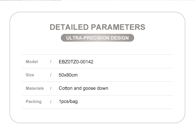The image size is (195, 135).
Task: Click the DETAILED PARAMETERS heading
Action: click(97, 27)
